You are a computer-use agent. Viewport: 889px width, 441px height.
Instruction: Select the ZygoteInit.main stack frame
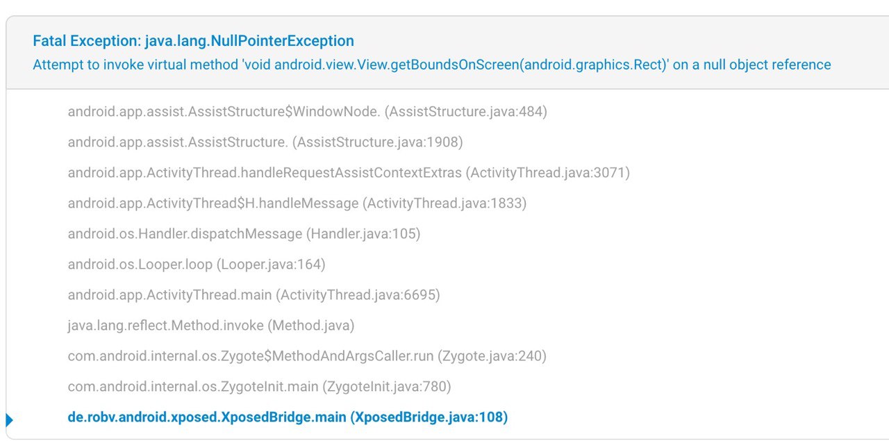[260, 386]
